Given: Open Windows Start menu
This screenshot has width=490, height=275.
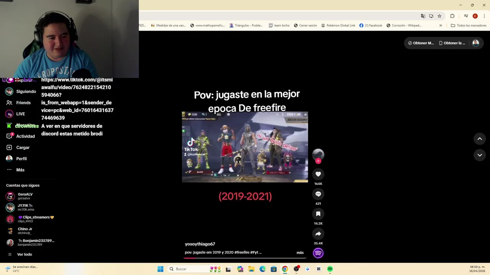Looking at the screenshot, I should coord(160,269).
